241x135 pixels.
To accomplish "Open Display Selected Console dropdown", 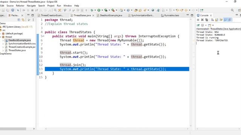I will 206,25.
